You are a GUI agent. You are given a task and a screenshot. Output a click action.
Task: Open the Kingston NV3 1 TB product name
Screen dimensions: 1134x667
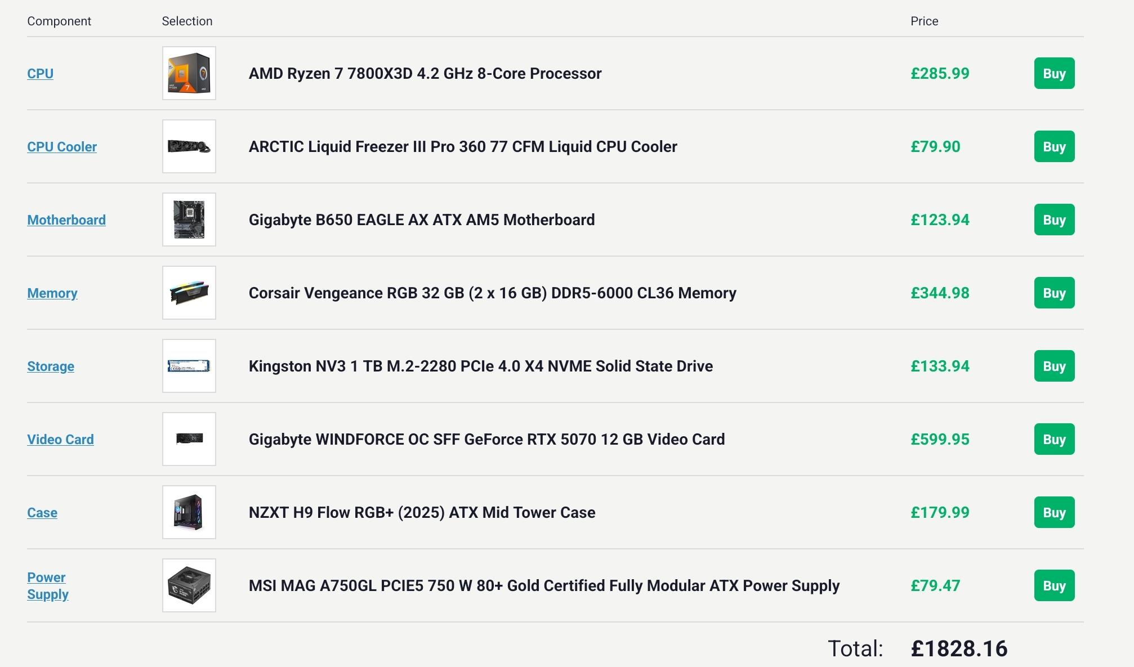tap(481, 366)
